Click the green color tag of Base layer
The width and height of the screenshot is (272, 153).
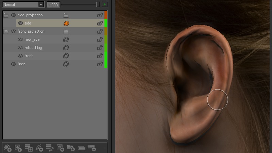pyautogui.click(x=106, y=64)
